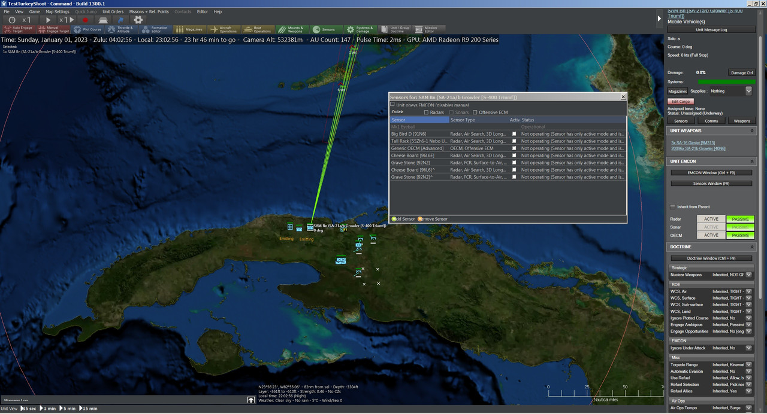The width and height of the screenshot is (767, 414).
Task: Open the Game menu
Action: (35, 11)
